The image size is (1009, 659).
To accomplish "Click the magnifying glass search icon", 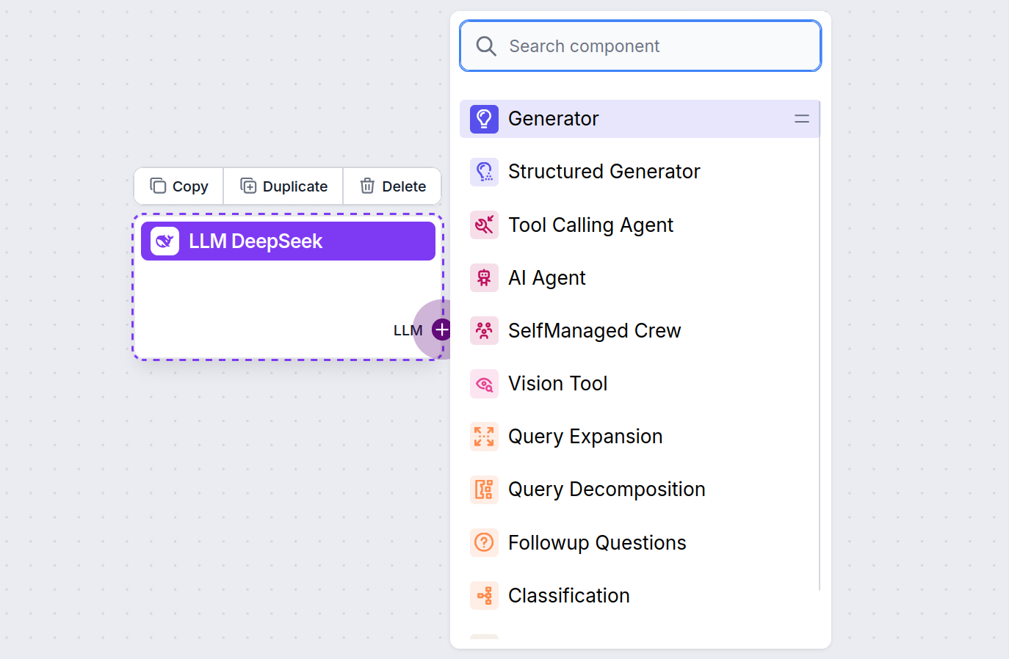I will pos(486,45).
